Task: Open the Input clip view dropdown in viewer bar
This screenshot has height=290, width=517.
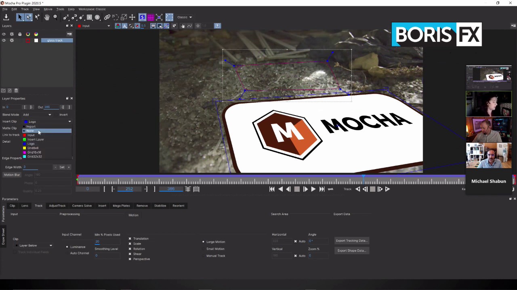Action: [x=94, y=26]
